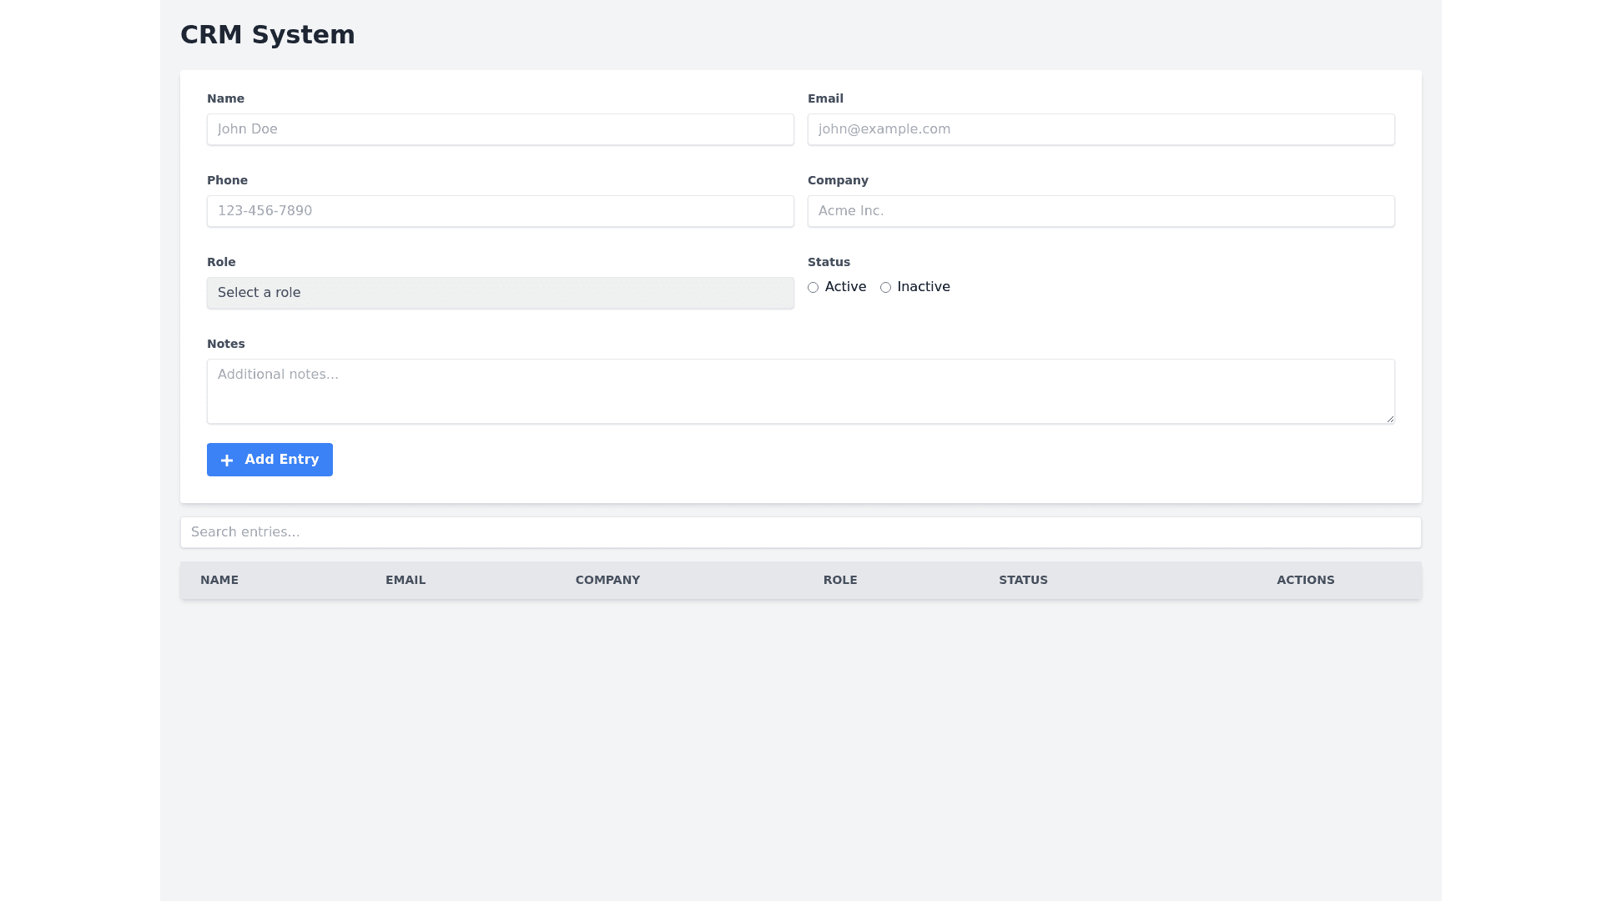The height and width of the screenshot is (901, 1602).
Task: Click the Notes textarea resize handle
Action: 1390,419
